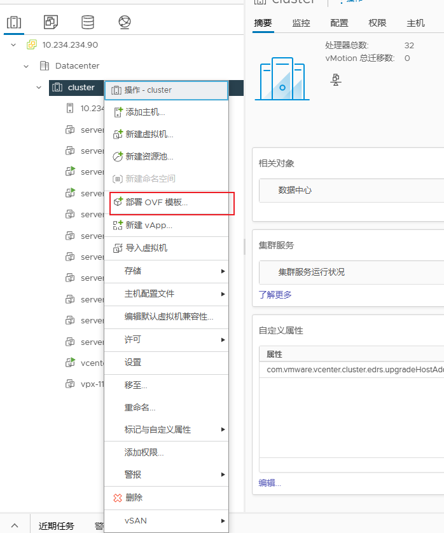The height and width of the screenshot is (533, 444).
Task: Select the 数据中心 related object entry
Action: coord(295,190)
